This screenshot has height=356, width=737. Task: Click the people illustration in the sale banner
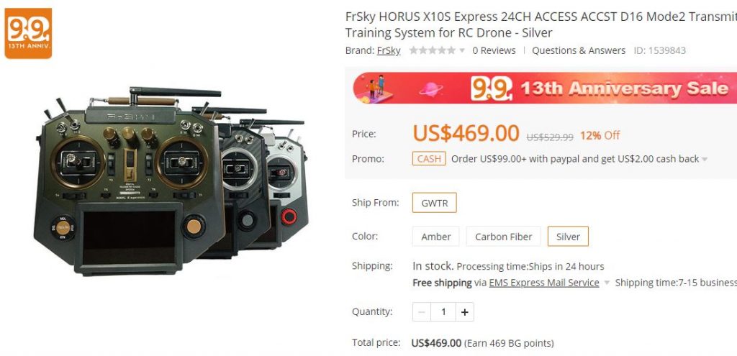374,88
